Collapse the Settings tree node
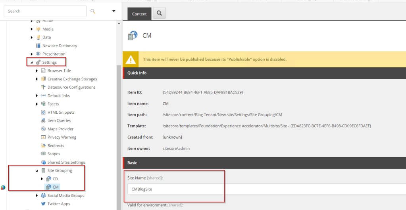The width and height of the screenshot is (406, 210). point(32,63)
